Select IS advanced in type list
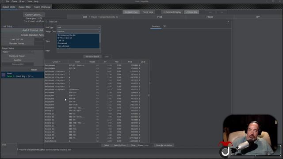The width and height of the screenshot is (283, 159). click(78, 43)
